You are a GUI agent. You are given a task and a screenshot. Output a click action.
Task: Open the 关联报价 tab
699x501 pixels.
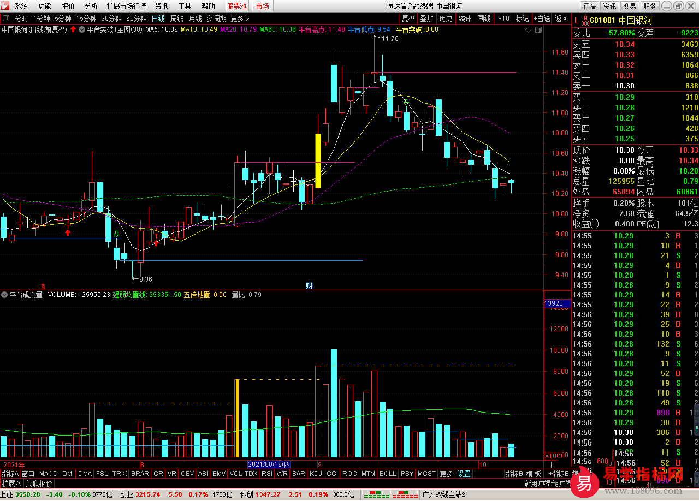(x=39, y=484)
